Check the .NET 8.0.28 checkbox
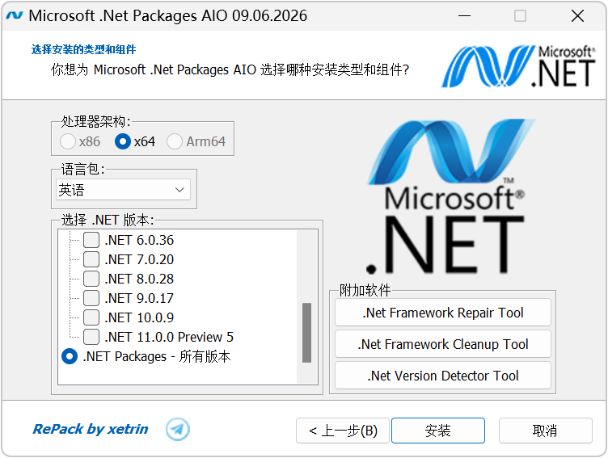 [x=91, y=279]
